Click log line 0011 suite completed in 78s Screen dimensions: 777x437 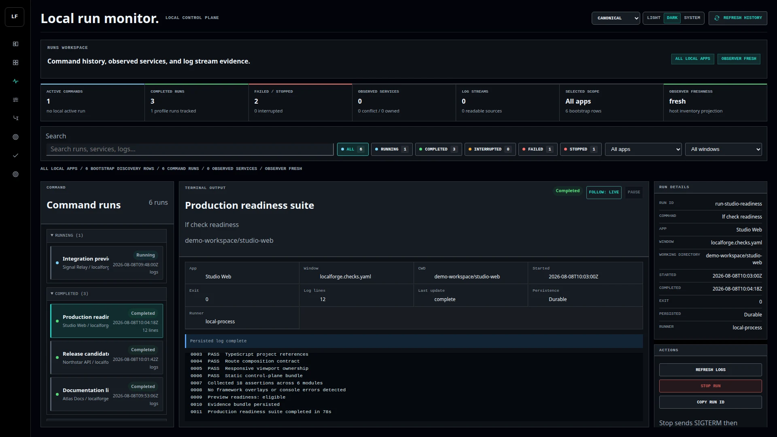(x=261, y=412)
